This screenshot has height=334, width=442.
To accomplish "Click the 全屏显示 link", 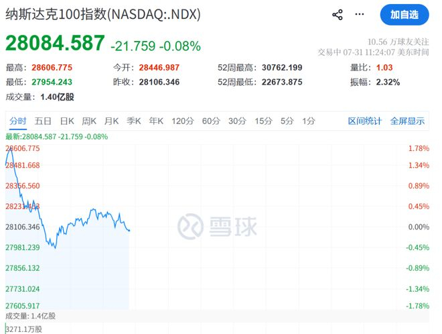I will pos(407,121).
